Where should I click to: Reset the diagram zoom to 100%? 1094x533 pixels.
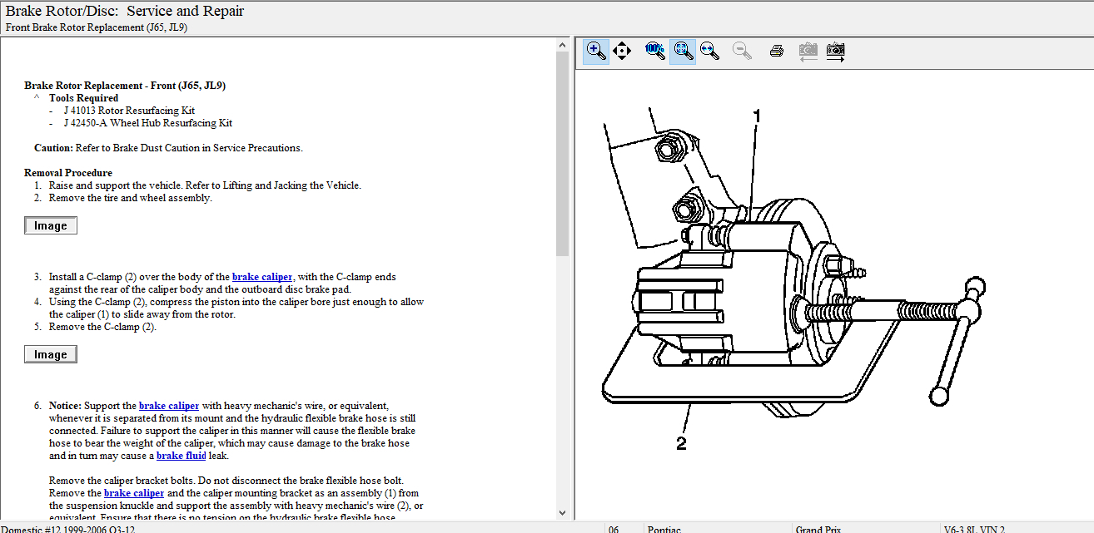pos(655,51)
